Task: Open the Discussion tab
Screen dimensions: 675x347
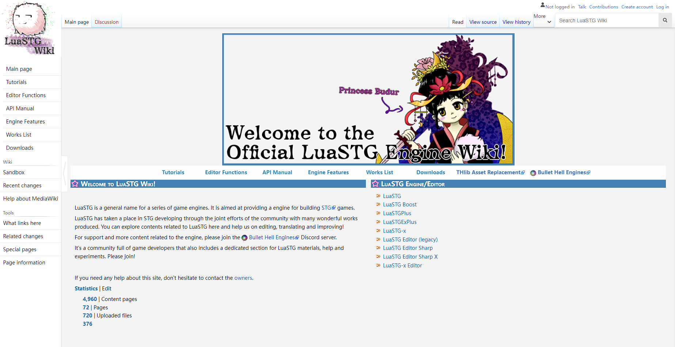Action: tap(107, 22)
